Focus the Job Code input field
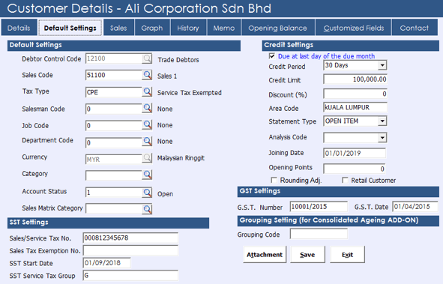Screen dimensions: 443x284 [114, 125]
